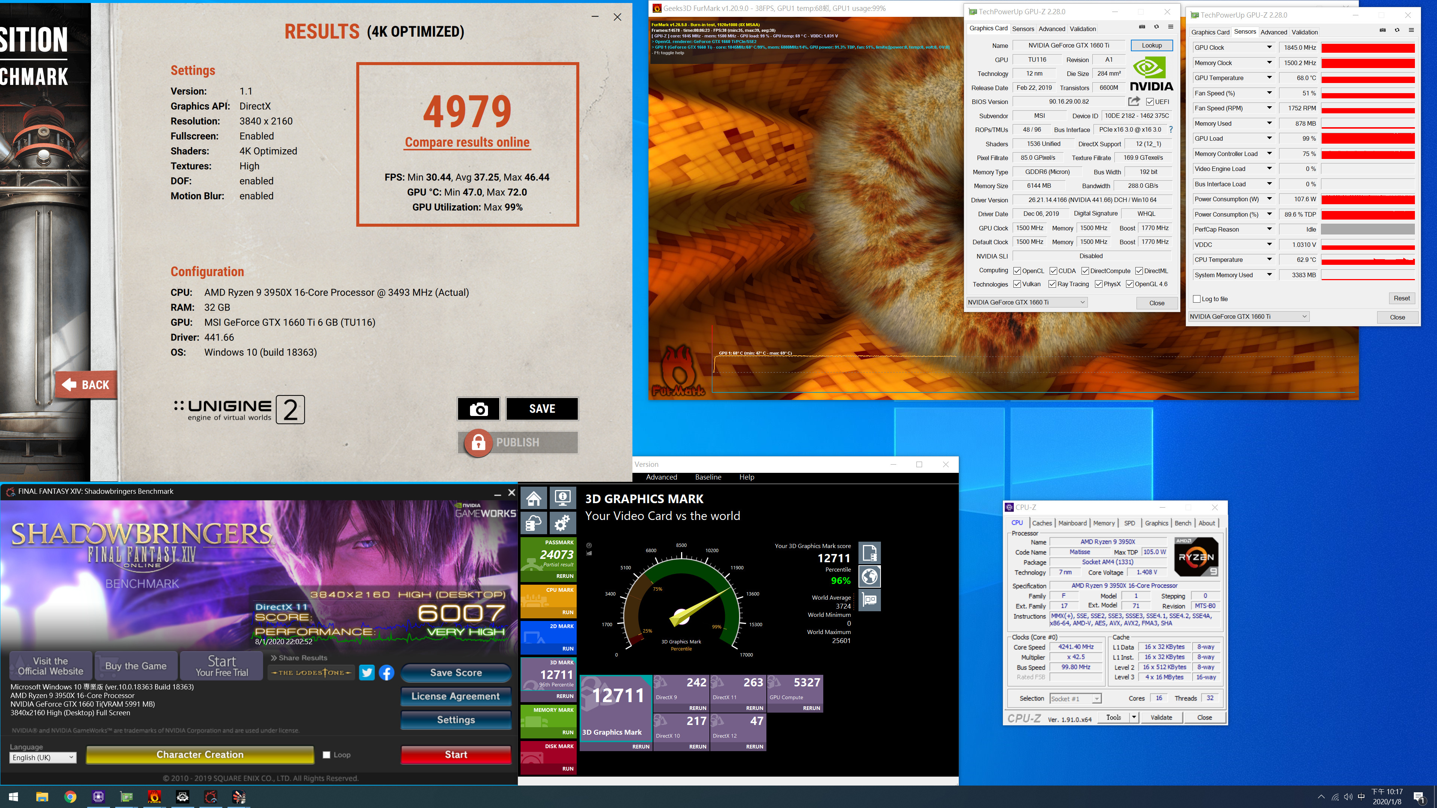Click the bus interface question mark in GPU-Z

coord(1171,129)
